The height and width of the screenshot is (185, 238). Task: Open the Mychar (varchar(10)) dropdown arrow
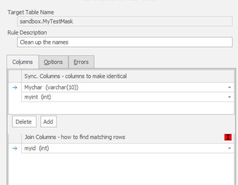230,87
